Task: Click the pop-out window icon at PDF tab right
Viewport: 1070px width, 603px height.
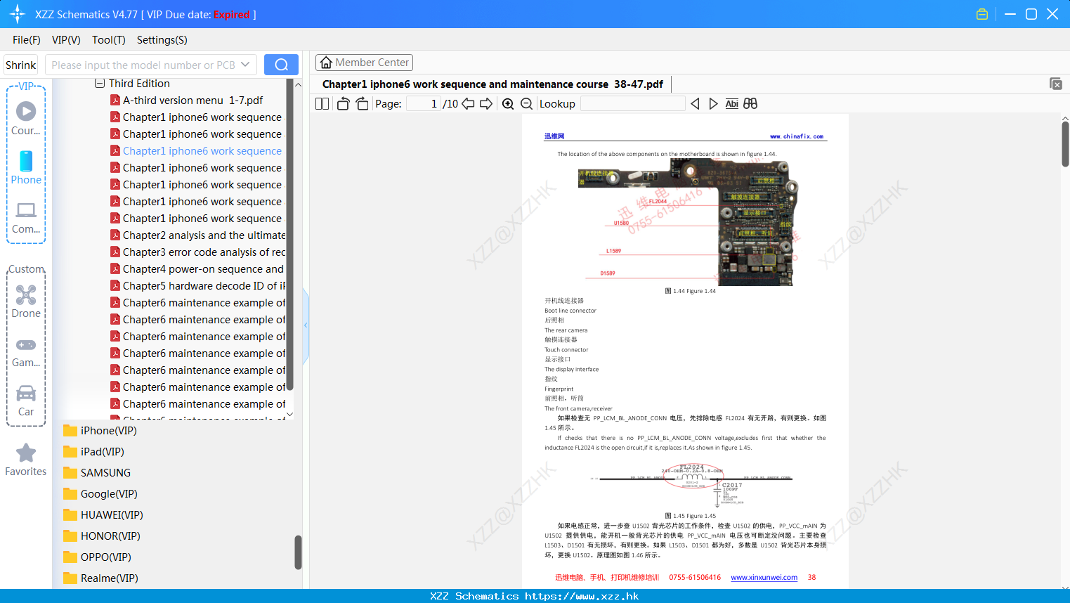Action: tap(1056, 84)
